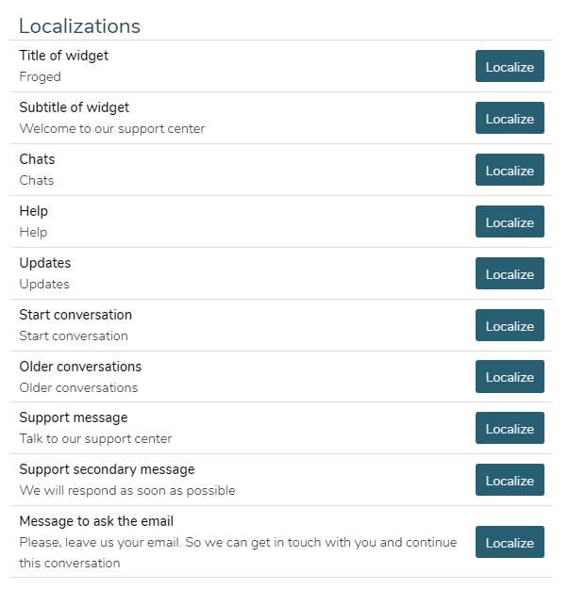Localize the Support message entry

pos(510,428)
